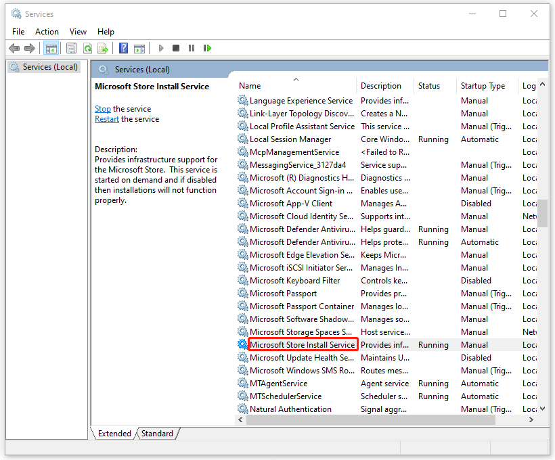Toggle the console tree pane visibility
Viewport: 555px width, 460px height.
pos(51,48)
